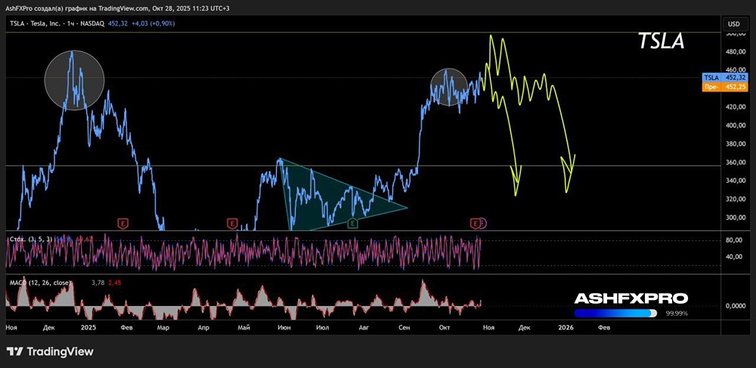
Task: Click the earnings E marker near April
Action: click(x=232, y=223)
